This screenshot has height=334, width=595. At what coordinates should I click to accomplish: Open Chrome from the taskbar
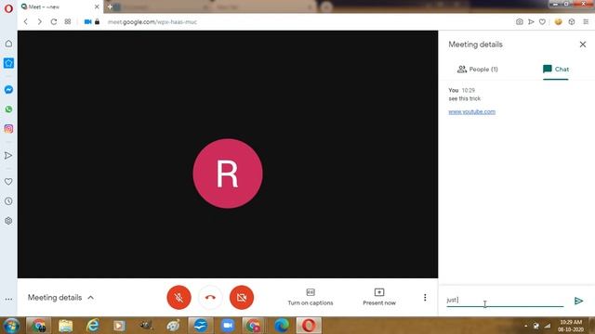(38, 326)
